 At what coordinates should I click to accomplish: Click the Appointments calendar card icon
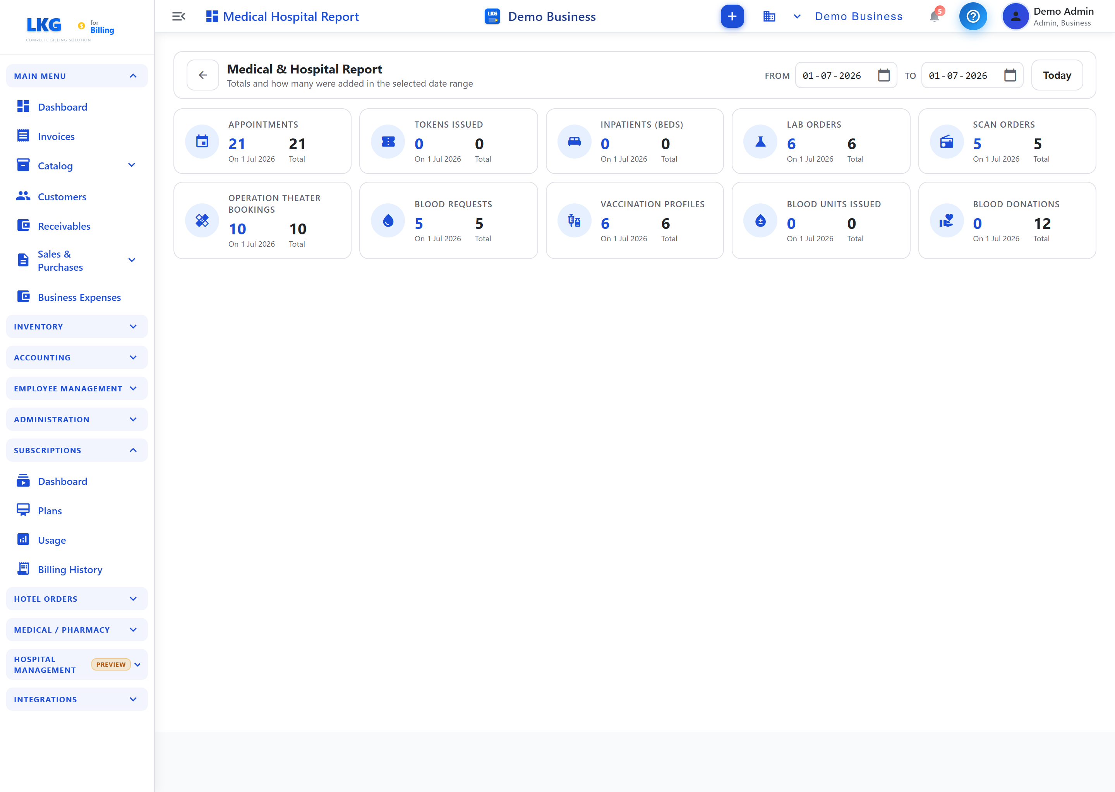(x=202, y=142)
